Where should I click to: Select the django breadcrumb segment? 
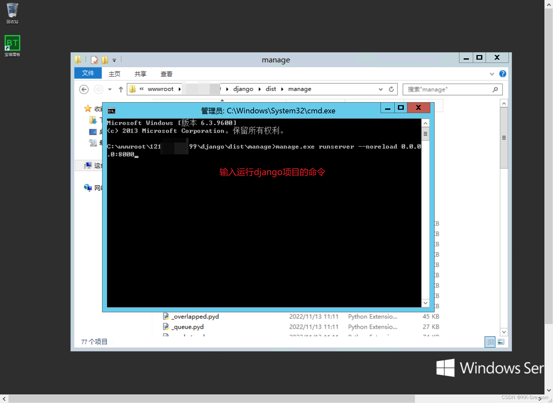point(243,89)
